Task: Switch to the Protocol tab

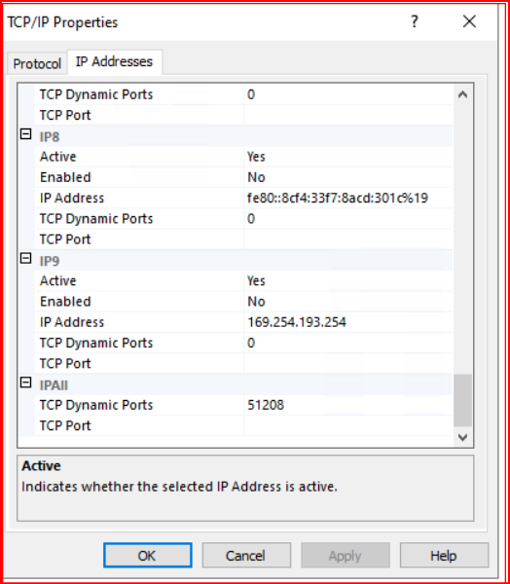Action: pyautogui.click(x=37, y=63)
